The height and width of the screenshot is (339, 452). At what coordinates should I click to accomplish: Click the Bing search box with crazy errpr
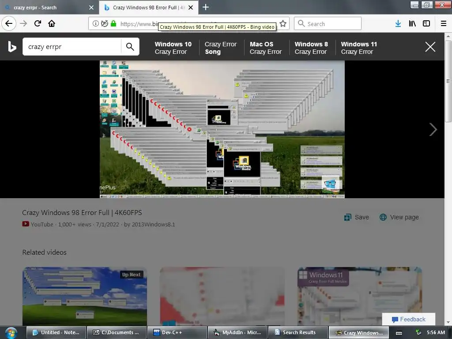point(72,47)
